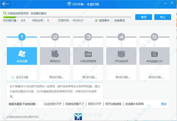Open the 浏览器外观异常 problem link
Image resolution: width=177 pixels, height=121 pixels.
click(x=134, y=104)
